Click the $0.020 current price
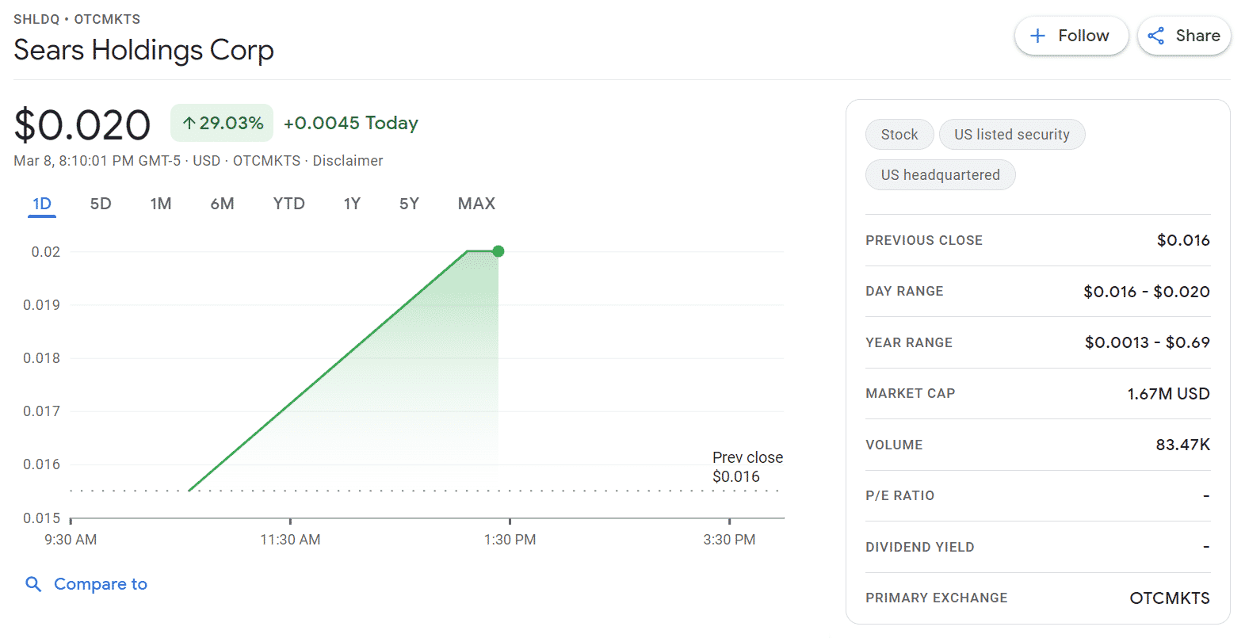 click(x=82, y=125)
